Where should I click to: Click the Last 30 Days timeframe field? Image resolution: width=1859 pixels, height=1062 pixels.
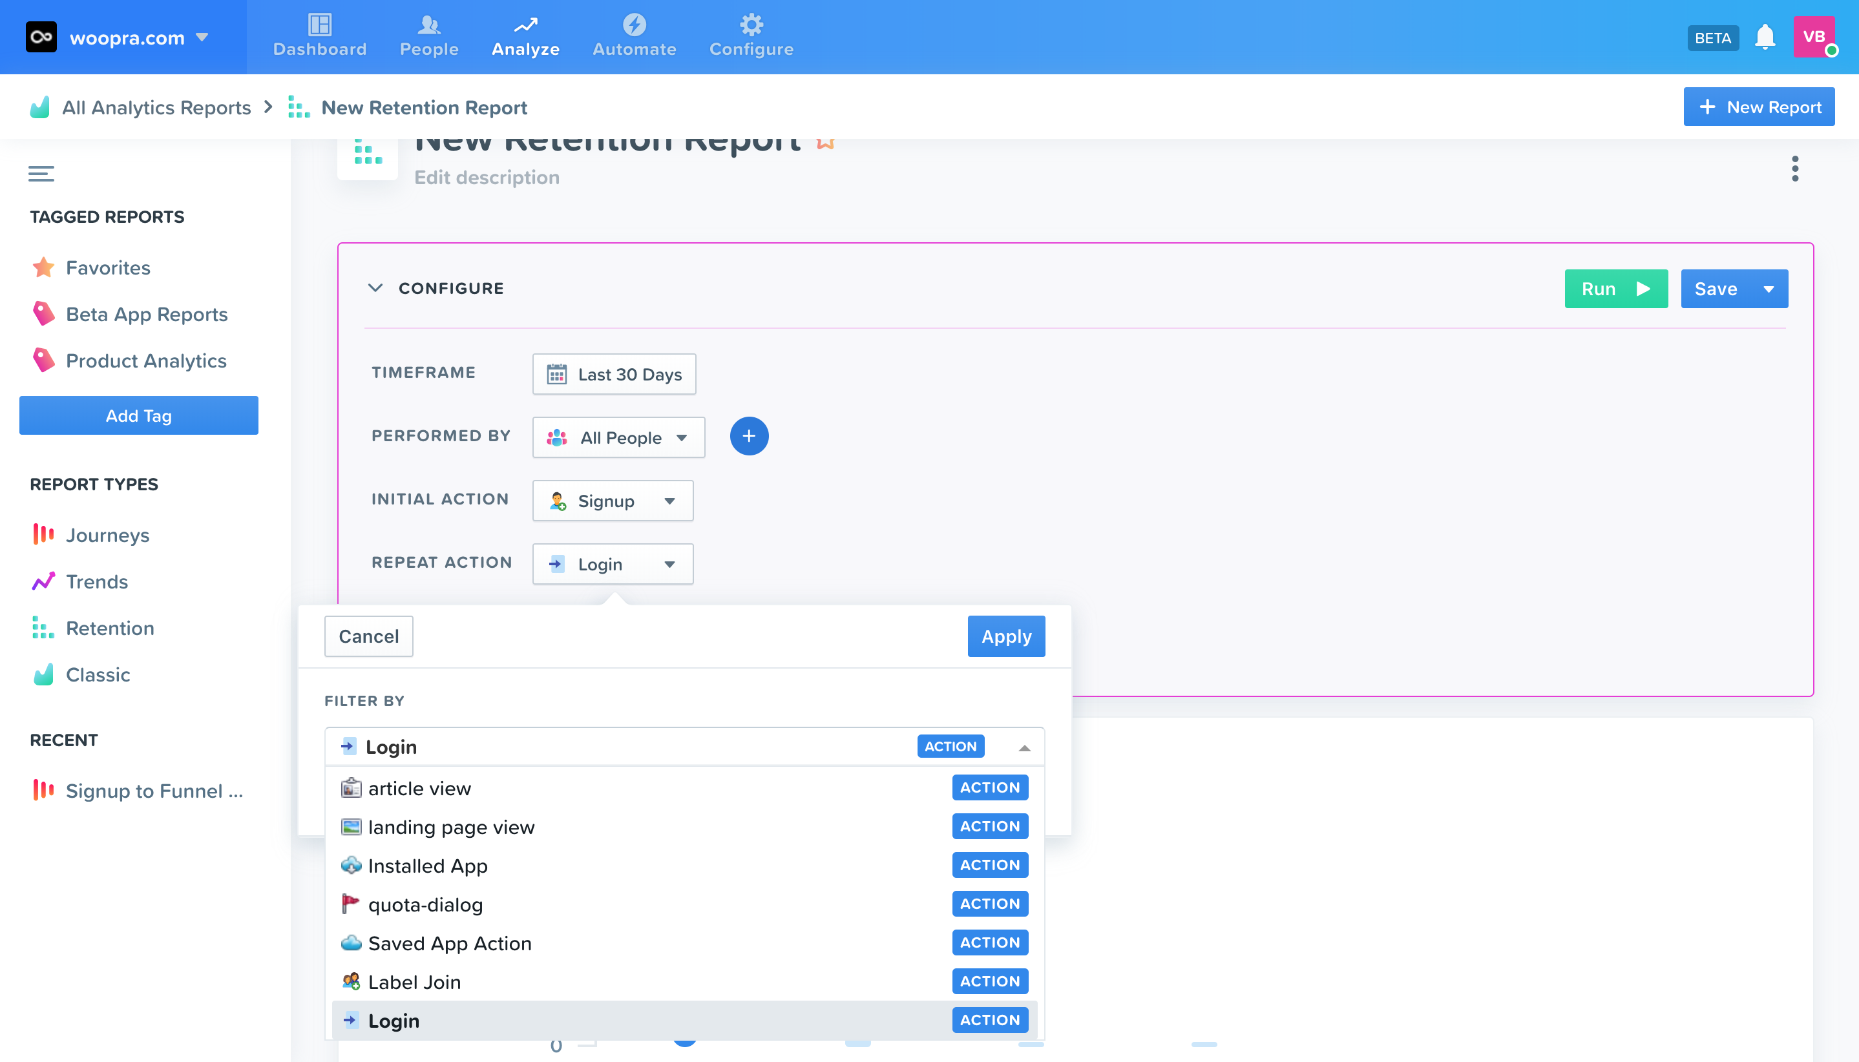click(614, 374)
